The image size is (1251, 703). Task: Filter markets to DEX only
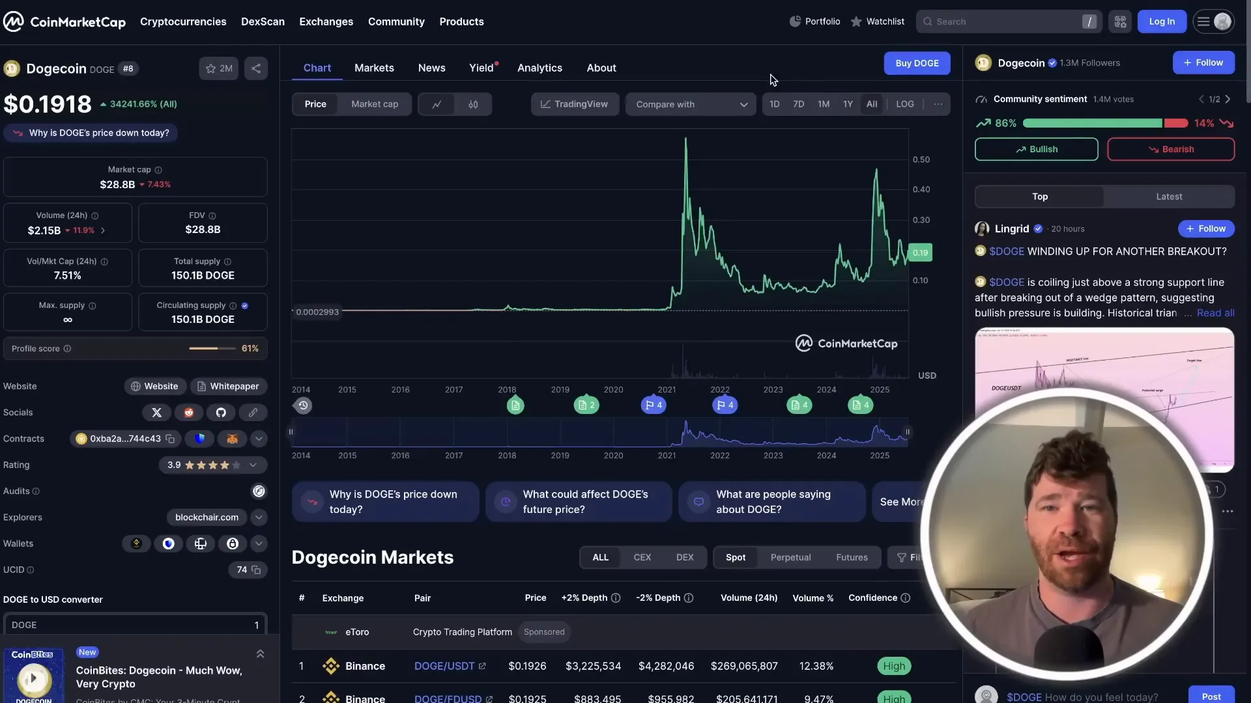point(685,558)
